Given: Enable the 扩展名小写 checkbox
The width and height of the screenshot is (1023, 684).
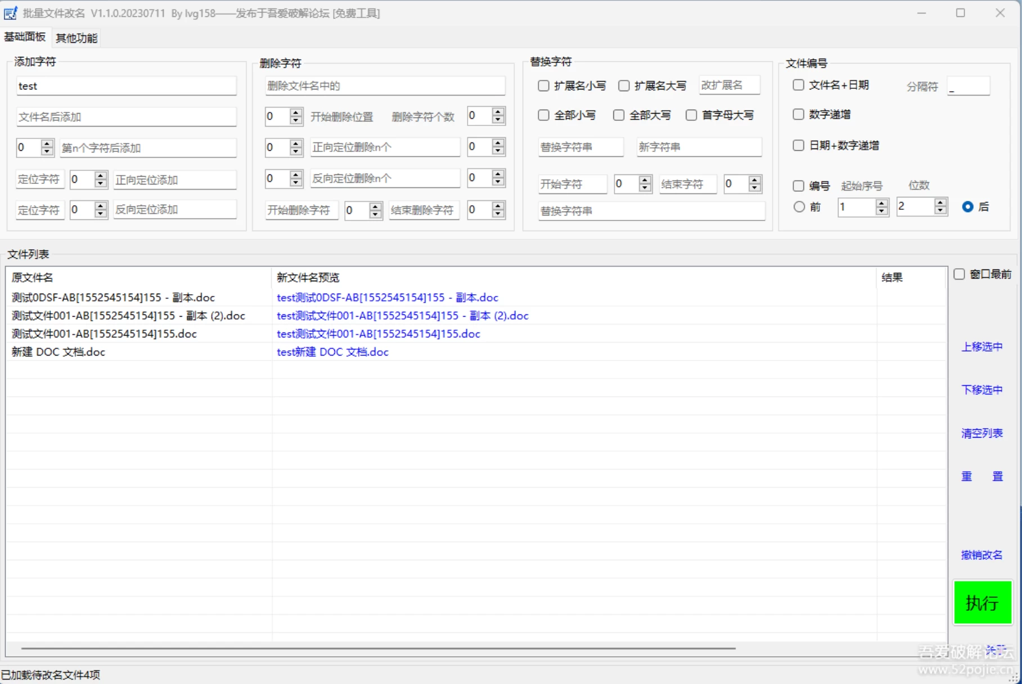Looking at the screenshot, I should click(544, 85).
